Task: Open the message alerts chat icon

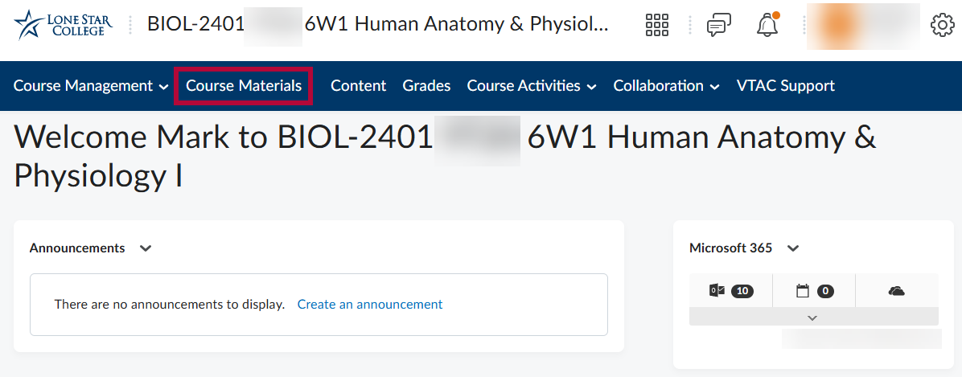Action: click(x=718, y=26)
